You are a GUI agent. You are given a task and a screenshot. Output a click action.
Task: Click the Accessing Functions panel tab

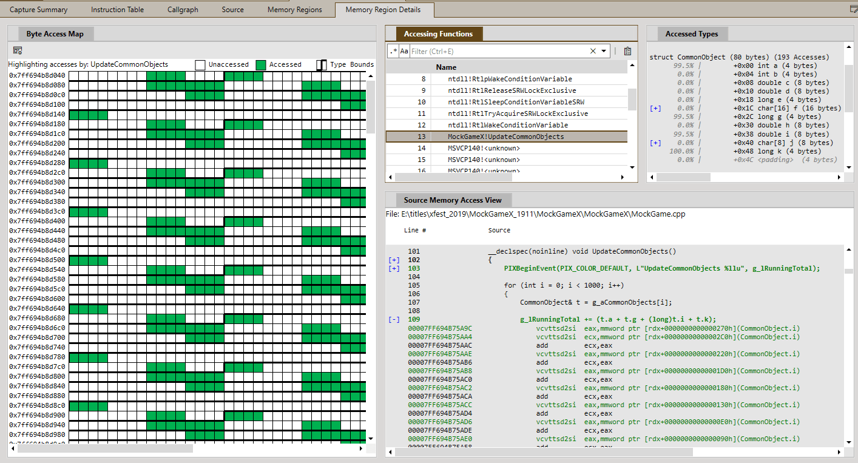point(438,34)
